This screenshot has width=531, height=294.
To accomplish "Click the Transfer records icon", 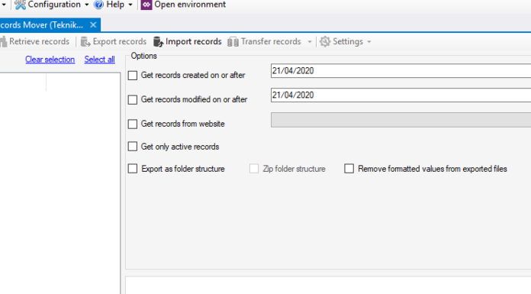I will coord(233,42).
